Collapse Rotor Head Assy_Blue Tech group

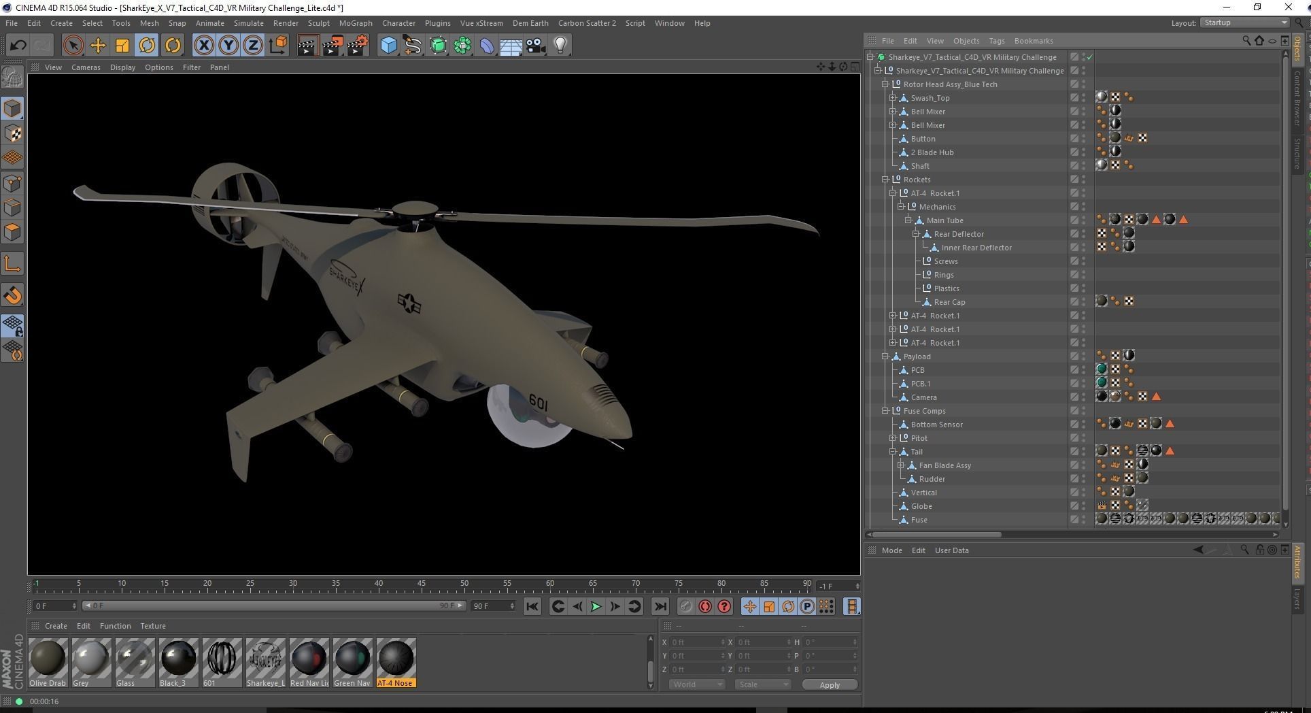click(885, 84)
